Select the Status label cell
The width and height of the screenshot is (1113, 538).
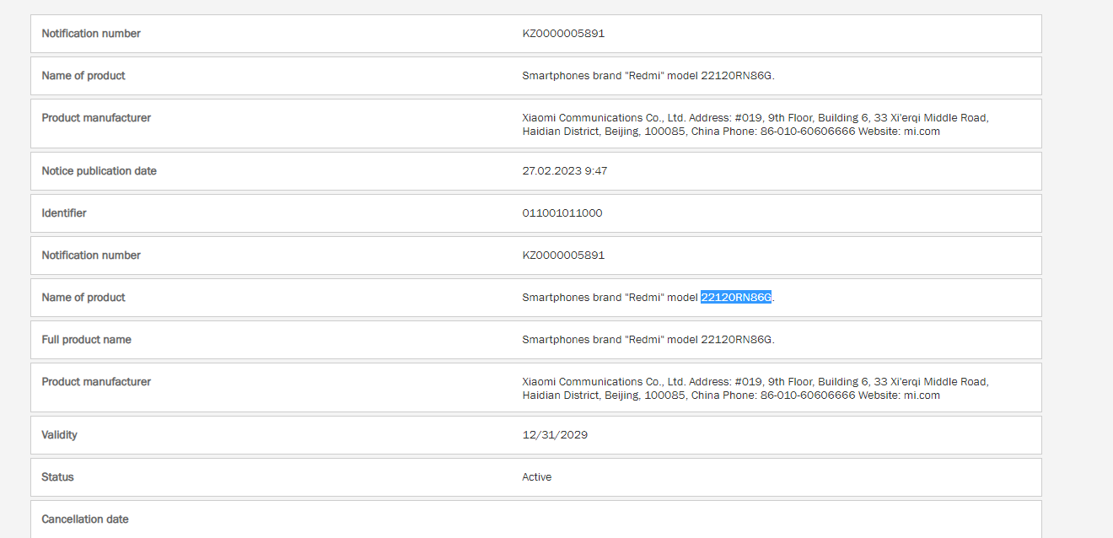tap(56, 476)
